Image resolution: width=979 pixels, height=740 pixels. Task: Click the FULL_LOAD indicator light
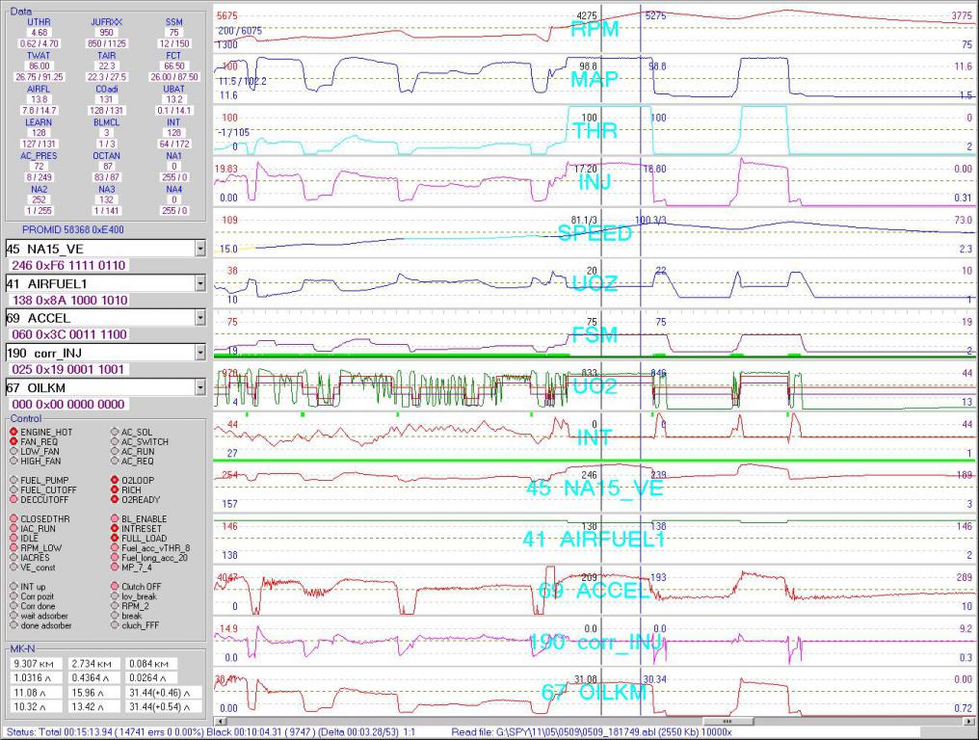click(115, 538)
